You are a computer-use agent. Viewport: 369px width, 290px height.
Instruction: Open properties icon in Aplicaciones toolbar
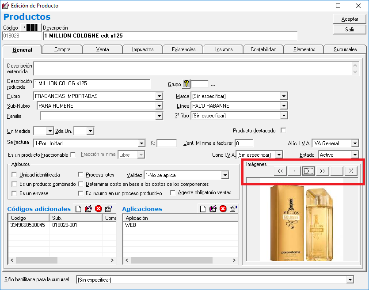(x=233, y=209)
